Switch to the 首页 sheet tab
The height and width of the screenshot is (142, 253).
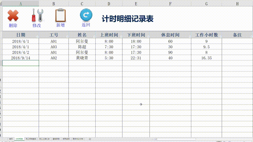pyautogui.click(x=11, y=139)
